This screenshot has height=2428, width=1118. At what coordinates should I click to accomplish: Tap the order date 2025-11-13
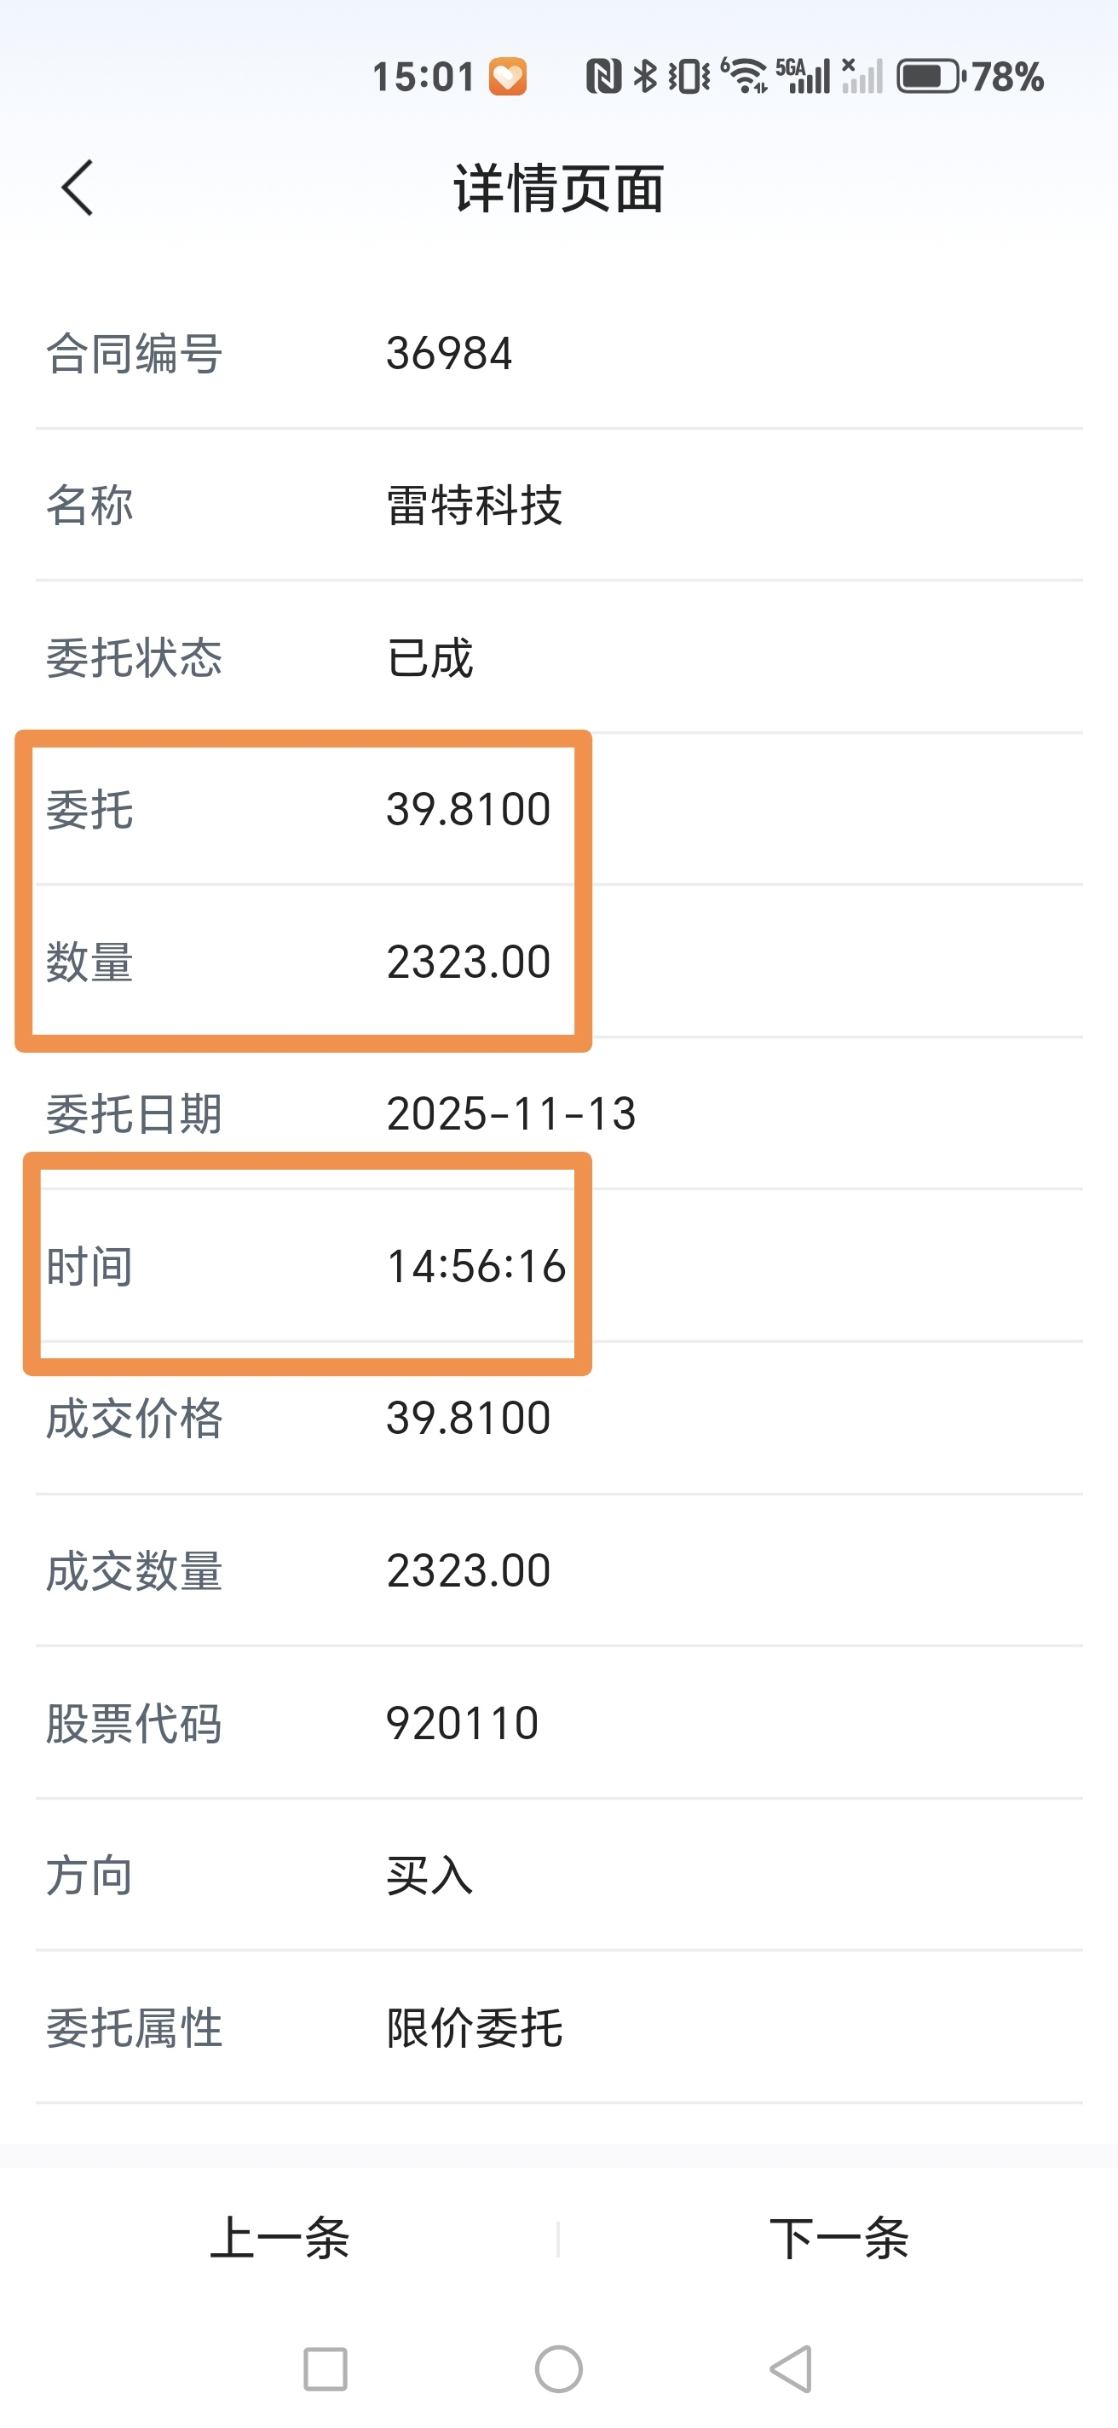511,1113
